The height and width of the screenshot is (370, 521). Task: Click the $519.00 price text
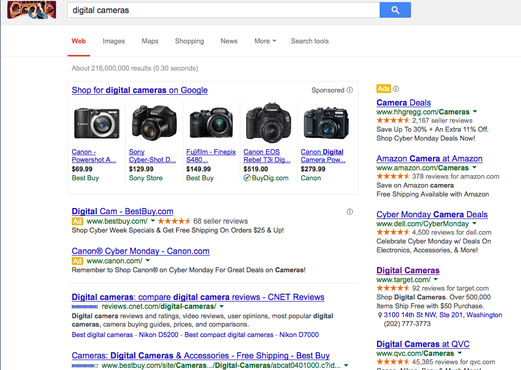256,169
